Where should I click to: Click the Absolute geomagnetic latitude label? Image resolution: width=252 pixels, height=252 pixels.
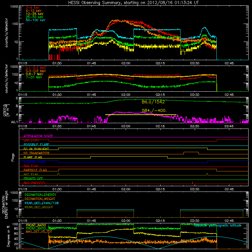218,226
